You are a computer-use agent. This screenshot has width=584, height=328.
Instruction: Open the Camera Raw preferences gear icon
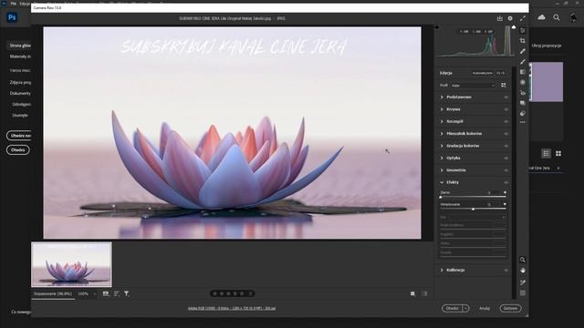pos(510,18)
